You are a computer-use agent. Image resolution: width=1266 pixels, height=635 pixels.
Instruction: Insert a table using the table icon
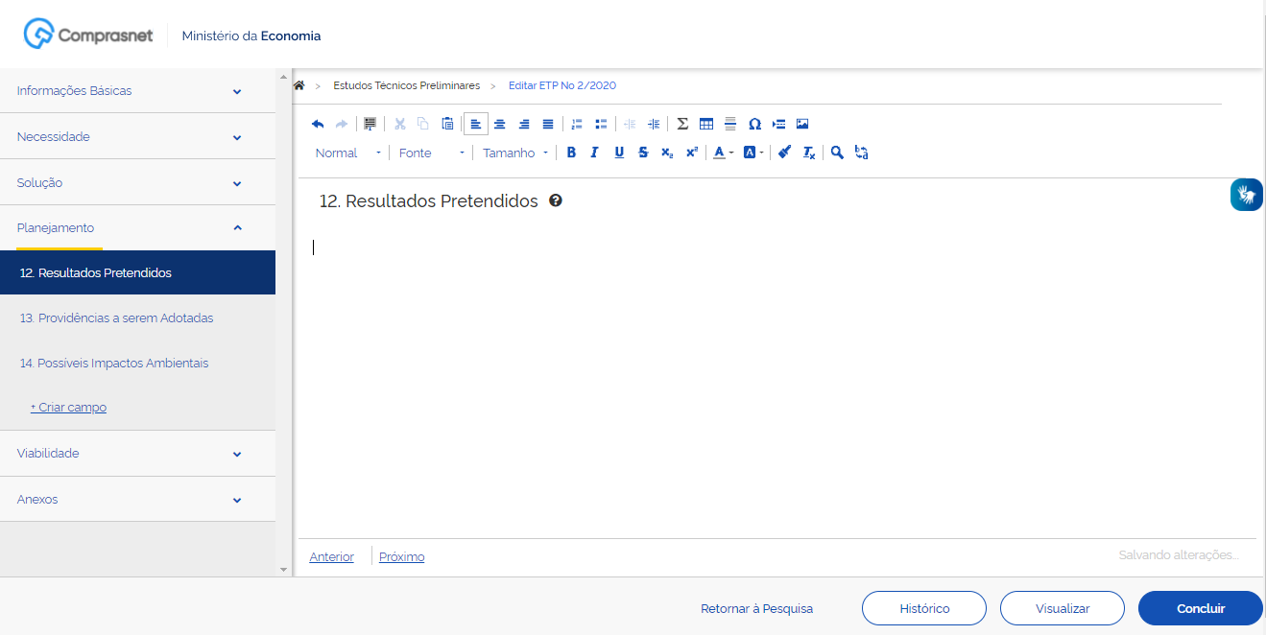click(706, 124)
